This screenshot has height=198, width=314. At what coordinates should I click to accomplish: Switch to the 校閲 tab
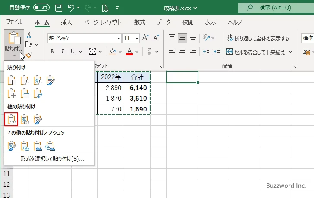188,22
